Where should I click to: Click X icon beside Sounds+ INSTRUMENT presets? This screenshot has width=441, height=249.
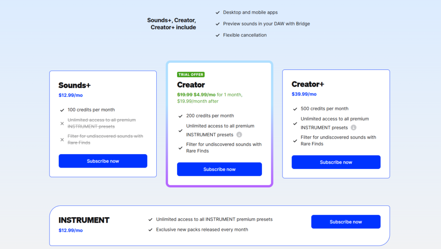click(x=62, y=124)
